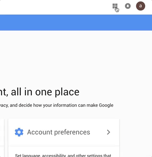152x157 pixels.
Task: Open the Google apps grid launcher
Action: [115, 6]
